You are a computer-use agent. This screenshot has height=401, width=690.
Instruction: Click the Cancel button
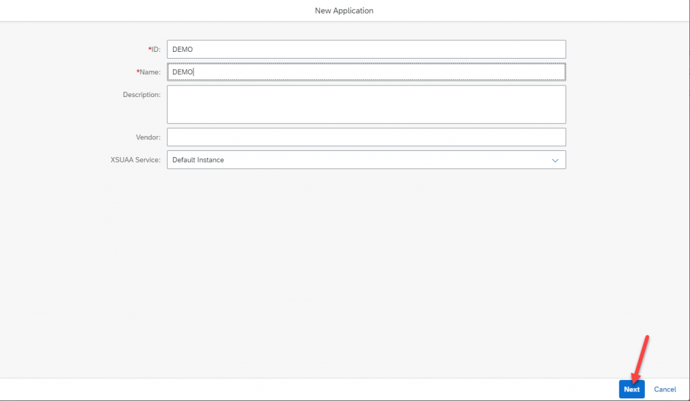click(664, 389)
